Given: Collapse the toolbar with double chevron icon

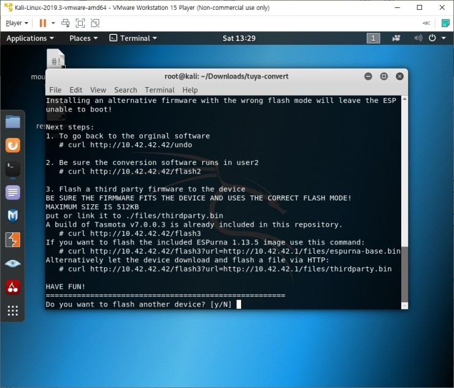Looking at the screenshot, I should [426, 23].
